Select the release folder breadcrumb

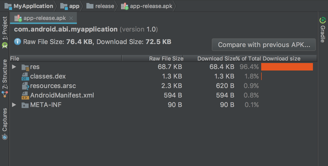tap(100, 6)
